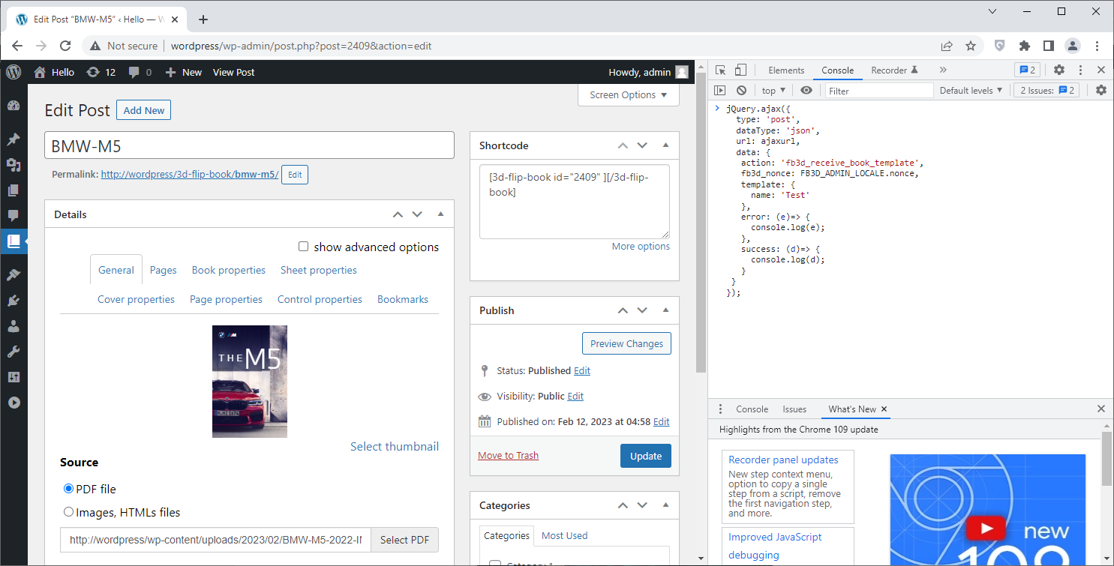Screen dimensions: 1114x566
Task: Open Chrome extensions puzzle icon
Action: [1025, 46]
